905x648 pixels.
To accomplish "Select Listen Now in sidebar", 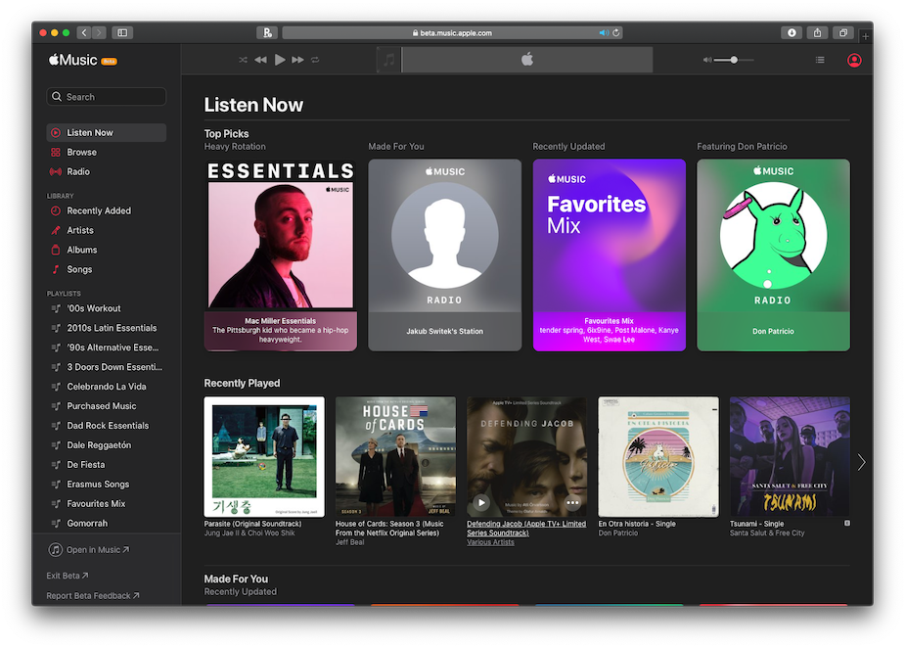I will pyautogui.click(x=107, y=132).
